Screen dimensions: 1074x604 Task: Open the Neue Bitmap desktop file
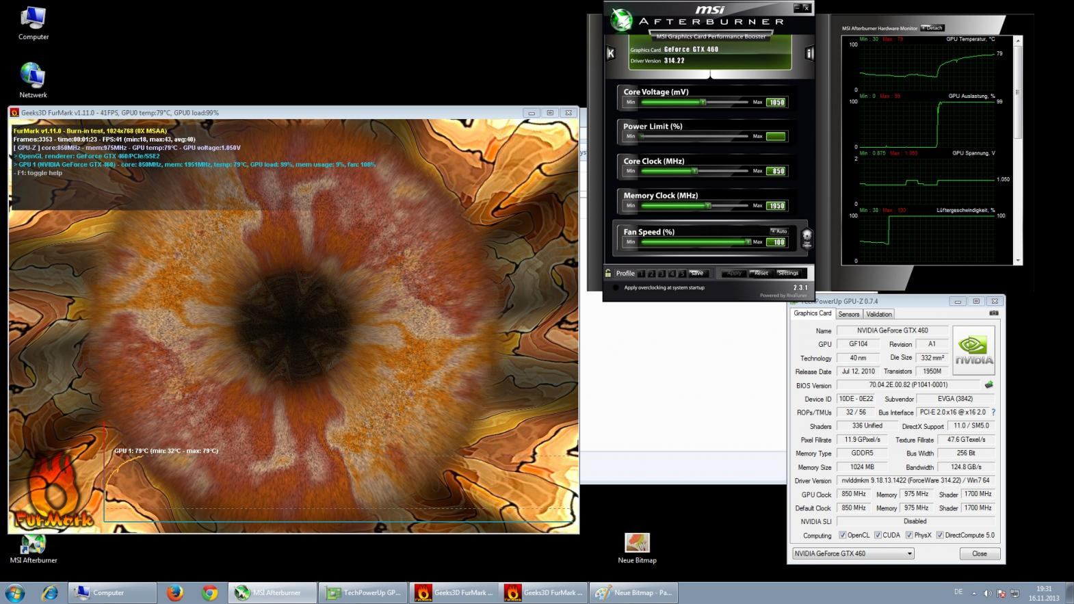[x=637, y=549]
